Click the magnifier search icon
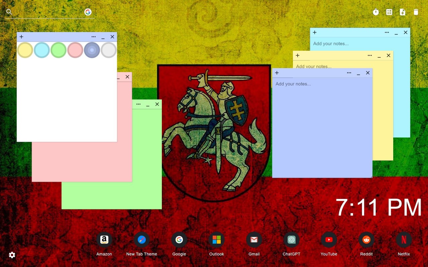This screenshot has height=267, width=428. [x=9, y=12]
